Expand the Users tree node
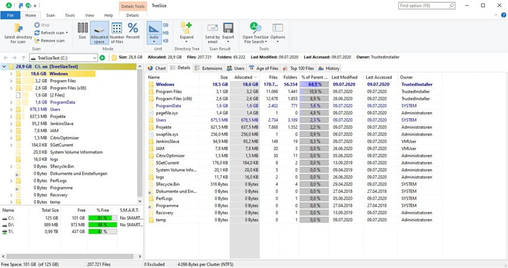 click(x=11, y=109)
